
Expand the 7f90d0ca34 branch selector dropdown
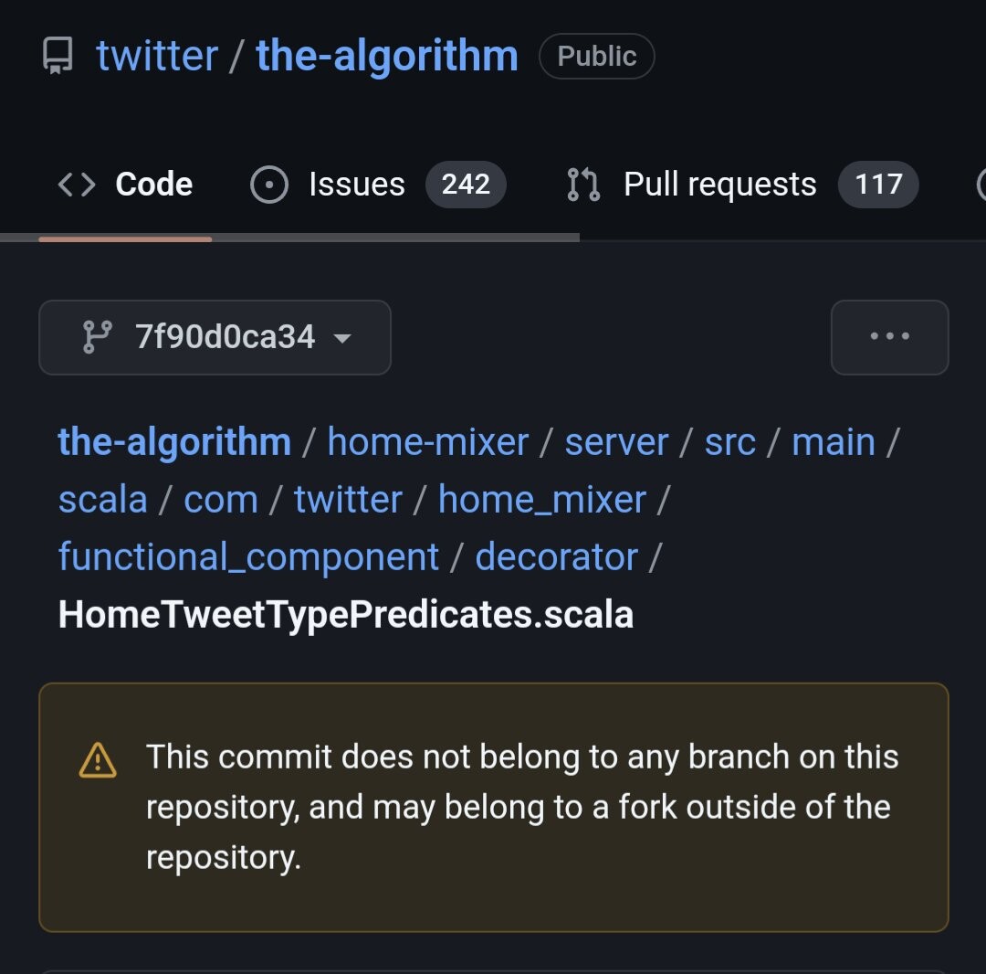[x=215, y=337]
